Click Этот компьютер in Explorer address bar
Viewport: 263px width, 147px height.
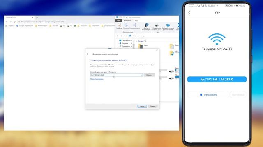tap(139, 36)
